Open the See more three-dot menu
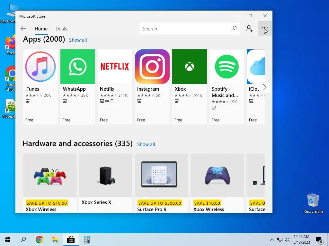The height and width of the screenshot is (246, 329). pos(265,29)
